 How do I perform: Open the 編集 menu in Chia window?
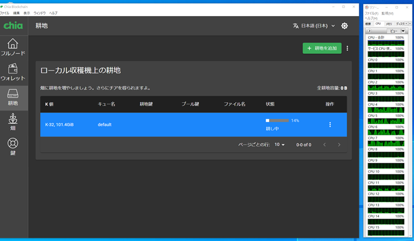coord(16,13)
